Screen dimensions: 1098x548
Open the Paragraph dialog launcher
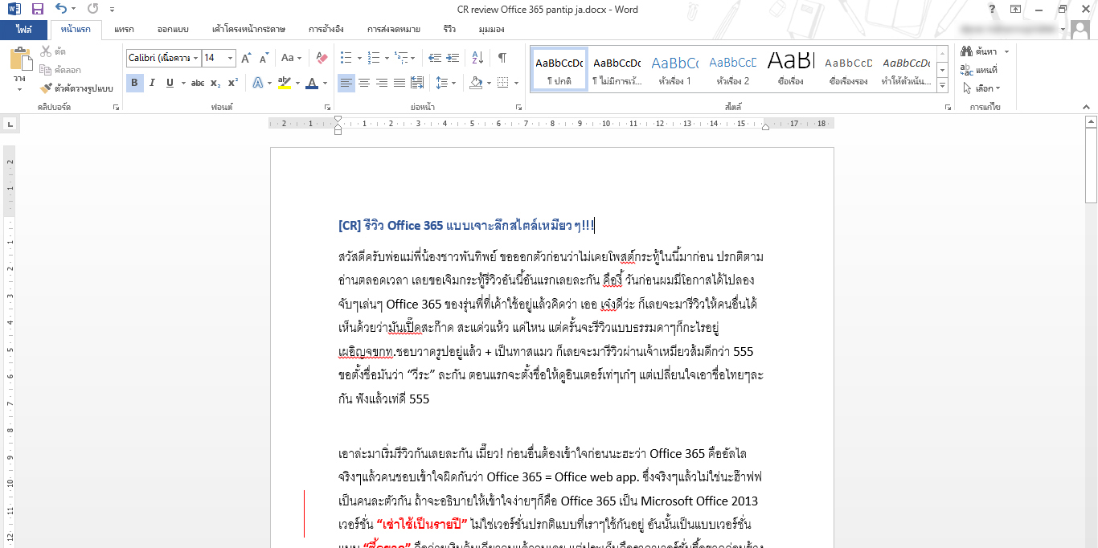tap(518, 107)
